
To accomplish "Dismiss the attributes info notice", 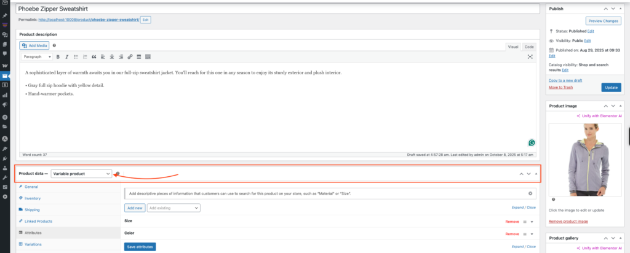I will [x=530, y=193].
